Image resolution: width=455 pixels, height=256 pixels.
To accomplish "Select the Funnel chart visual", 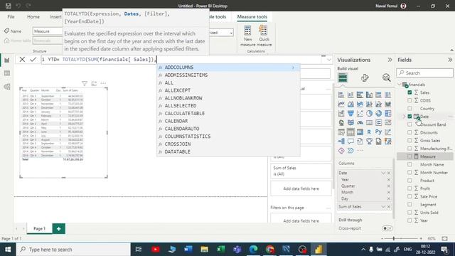I will tap(350, 114).
